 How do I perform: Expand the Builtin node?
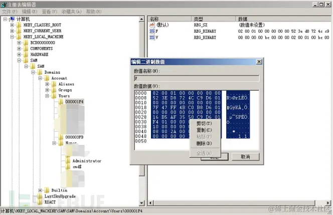pos(40,190)
